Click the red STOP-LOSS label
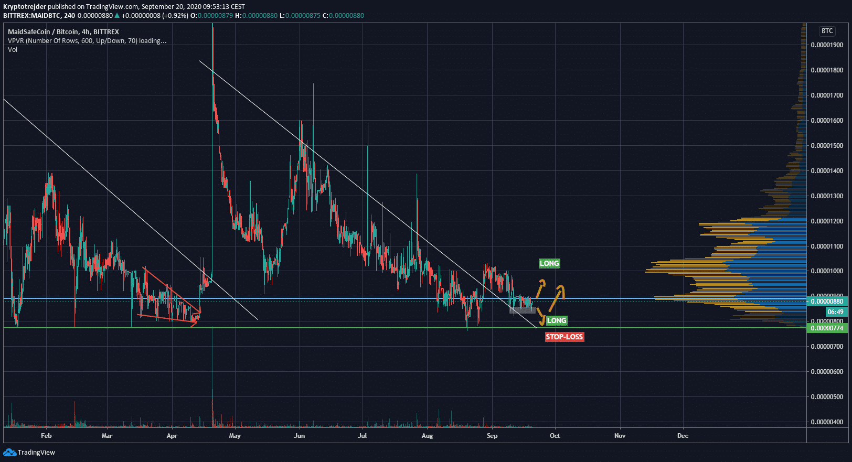This screenshot has width=852, height=462. 564,337
